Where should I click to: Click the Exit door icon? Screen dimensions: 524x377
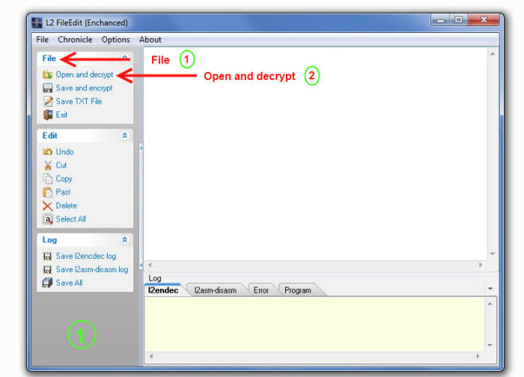pos(48,115)
